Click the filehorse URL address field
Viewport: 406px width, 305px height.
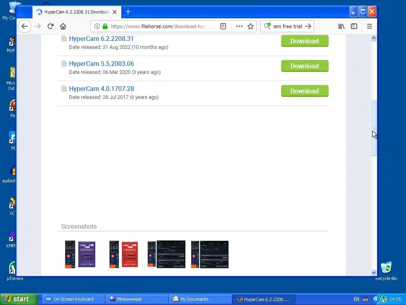[x=158, y=26]
